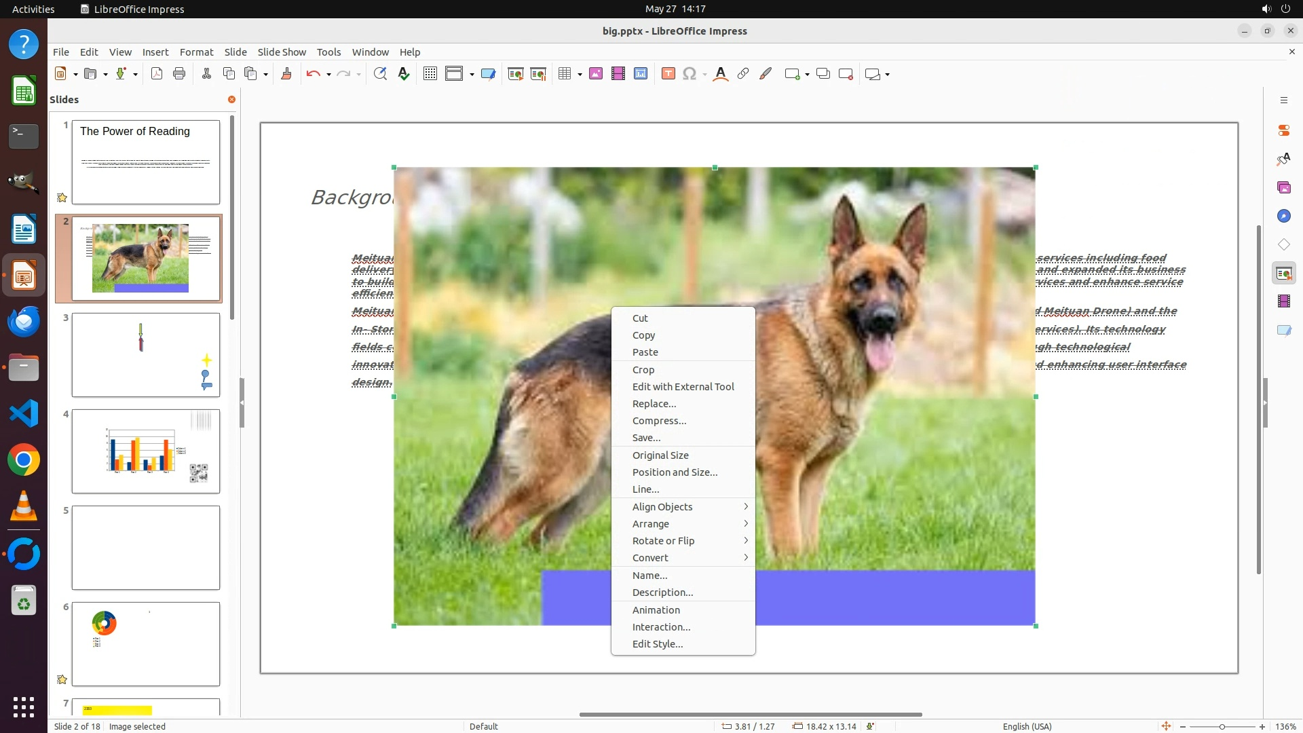1303x733 pixels.
Task: Click Compress... in the context menu
Action: pos(658,421)
